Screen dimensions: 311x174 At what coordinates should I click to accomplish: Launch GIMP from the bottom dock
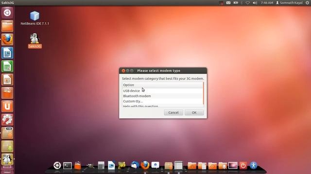coord(90,166)
